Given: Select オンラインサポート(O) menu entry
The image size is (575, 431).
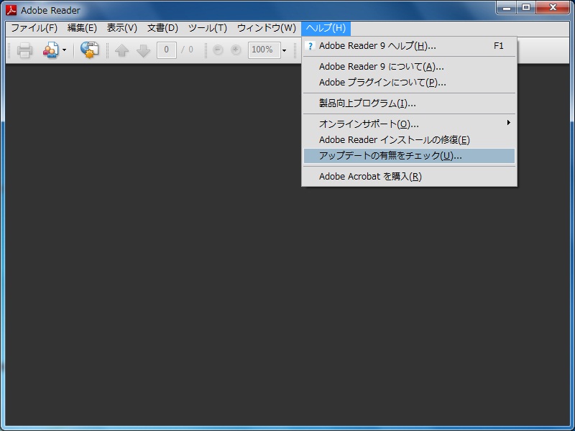Looking at the screenshot, I should [x=409, y=124].
